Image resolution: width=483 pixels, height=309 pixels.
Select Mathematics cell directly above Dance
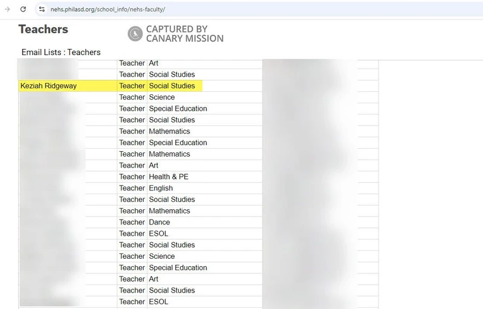[170, 211]
